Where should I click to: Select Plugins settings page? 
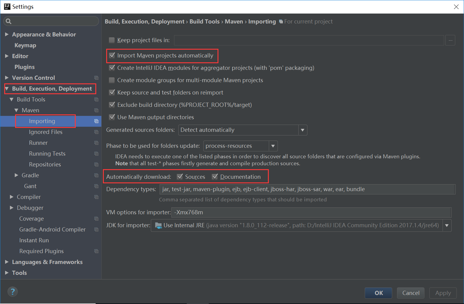[x=24, y=67]
